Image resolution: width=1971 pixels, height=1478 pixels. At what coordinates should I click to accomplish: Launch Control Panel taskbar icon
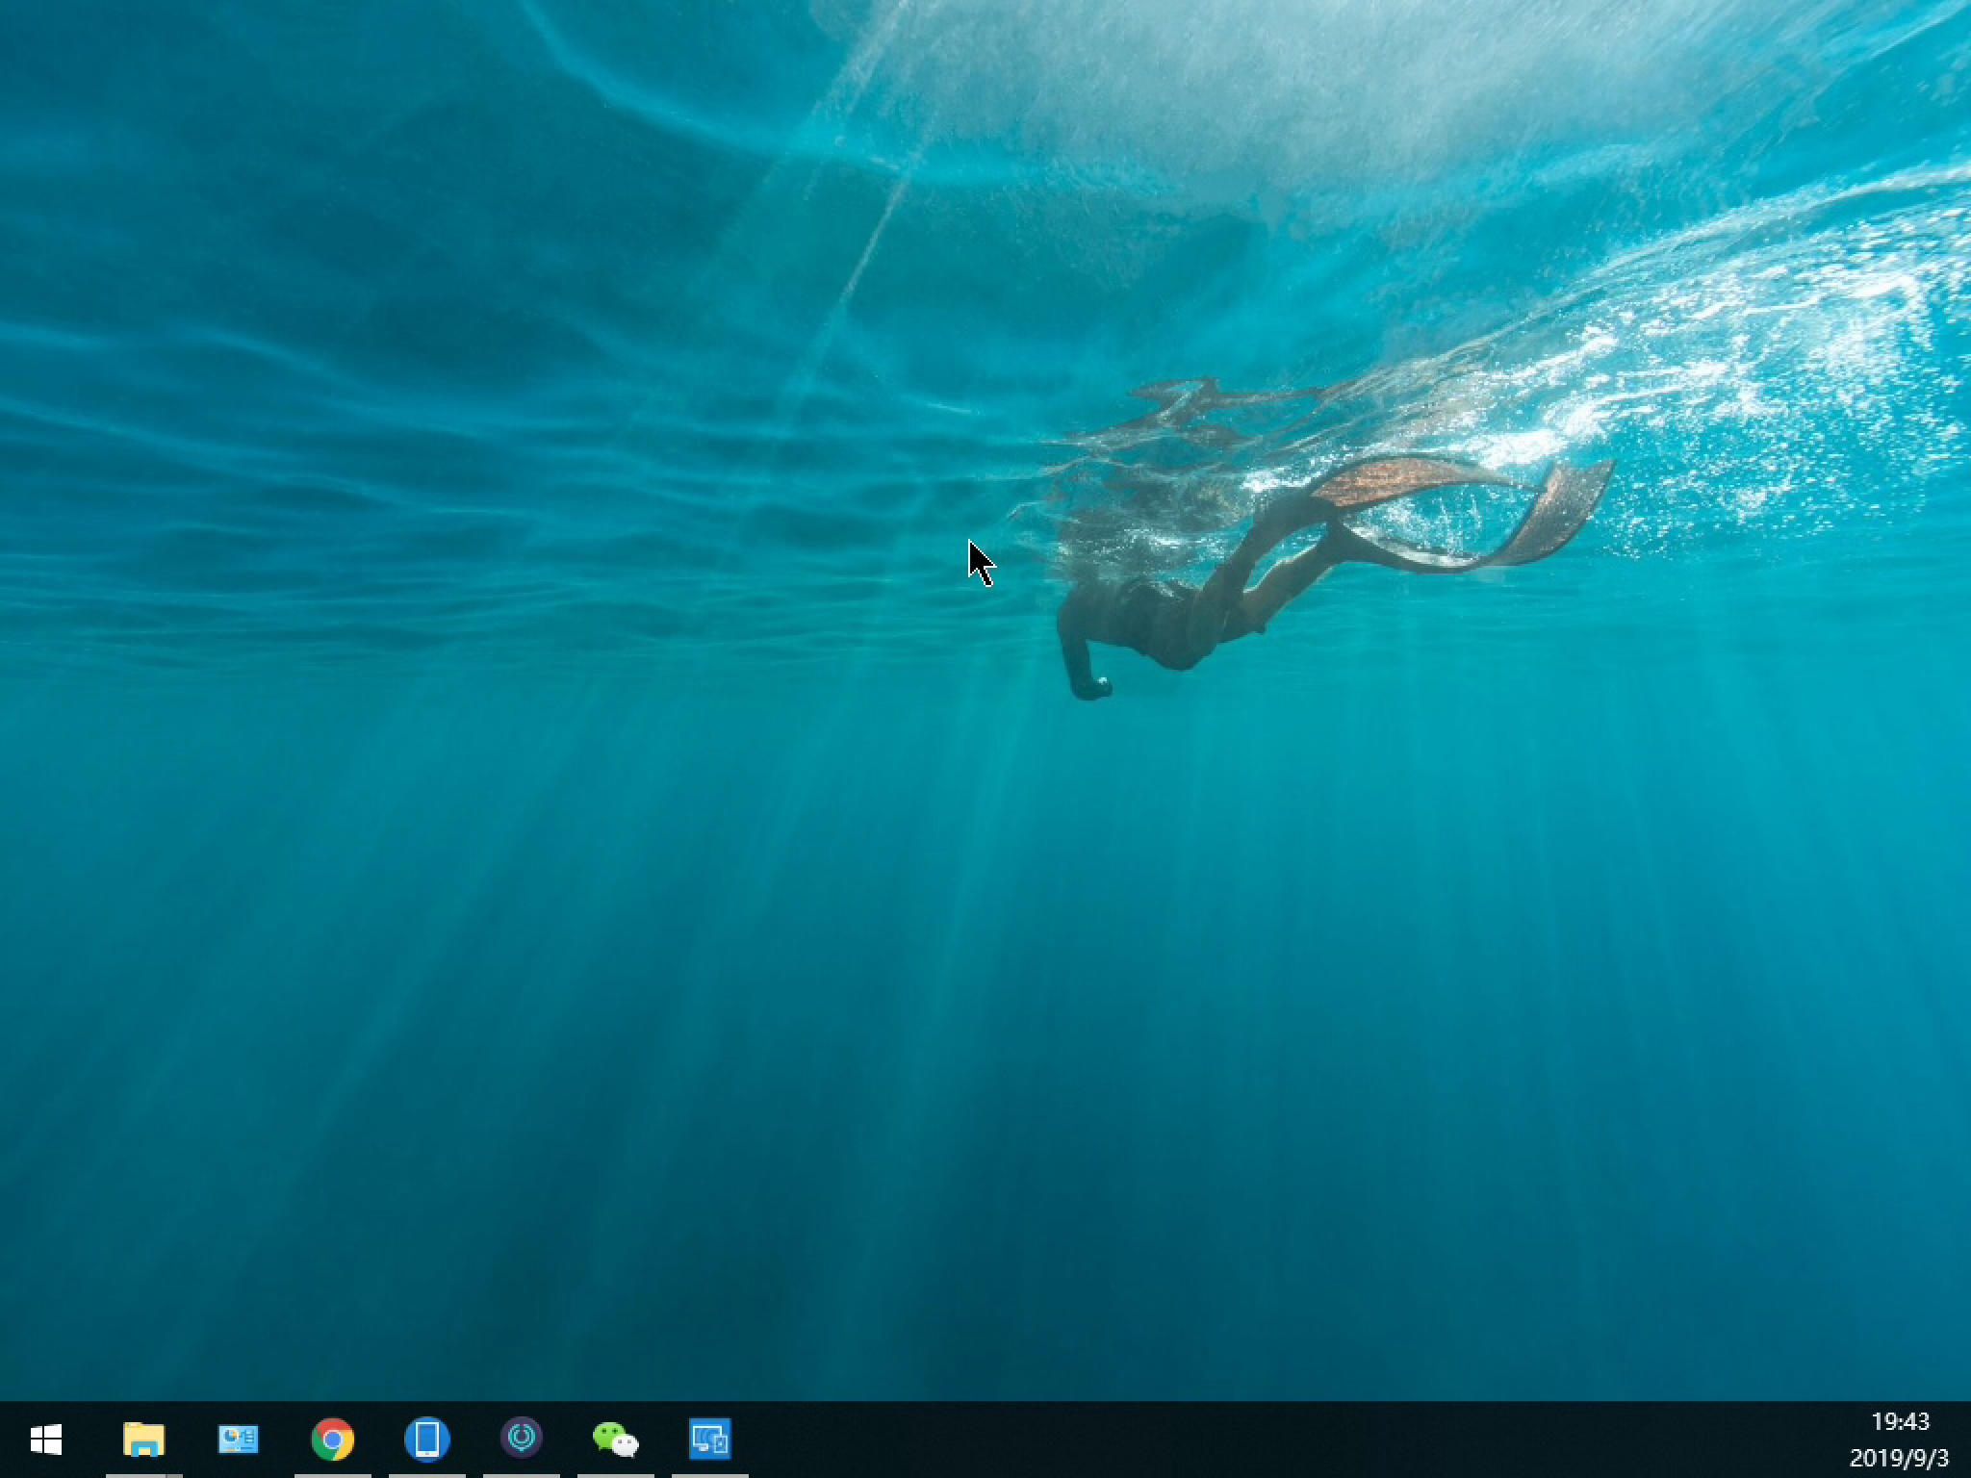[238, 1440]
